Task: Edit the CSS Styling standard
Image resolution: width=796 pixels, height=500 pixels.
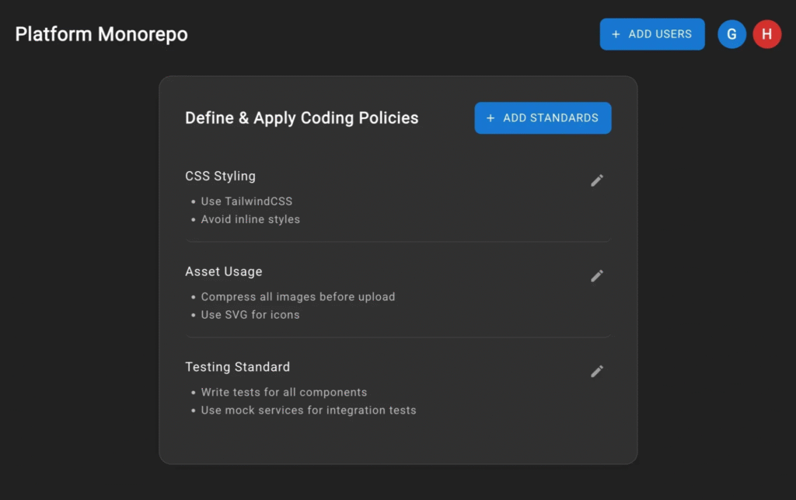Action: point(596,180)
